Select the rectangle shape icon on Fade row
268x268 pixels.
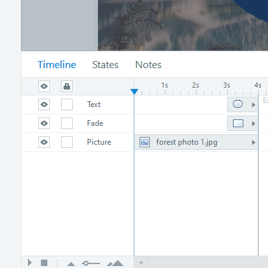(238, 123)
